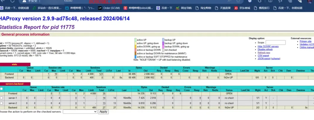Open the Updates (v2.9) link
The height and width of the screenshot is (120, 314).
(x=307, y=44)
